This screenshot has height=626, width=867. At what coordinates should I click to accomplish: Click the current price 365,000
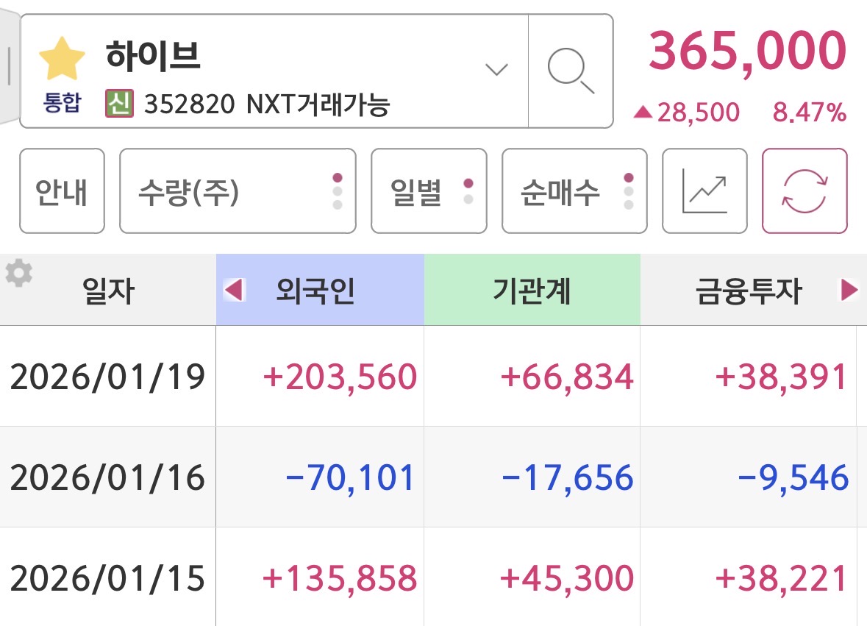tap(748, 51)
